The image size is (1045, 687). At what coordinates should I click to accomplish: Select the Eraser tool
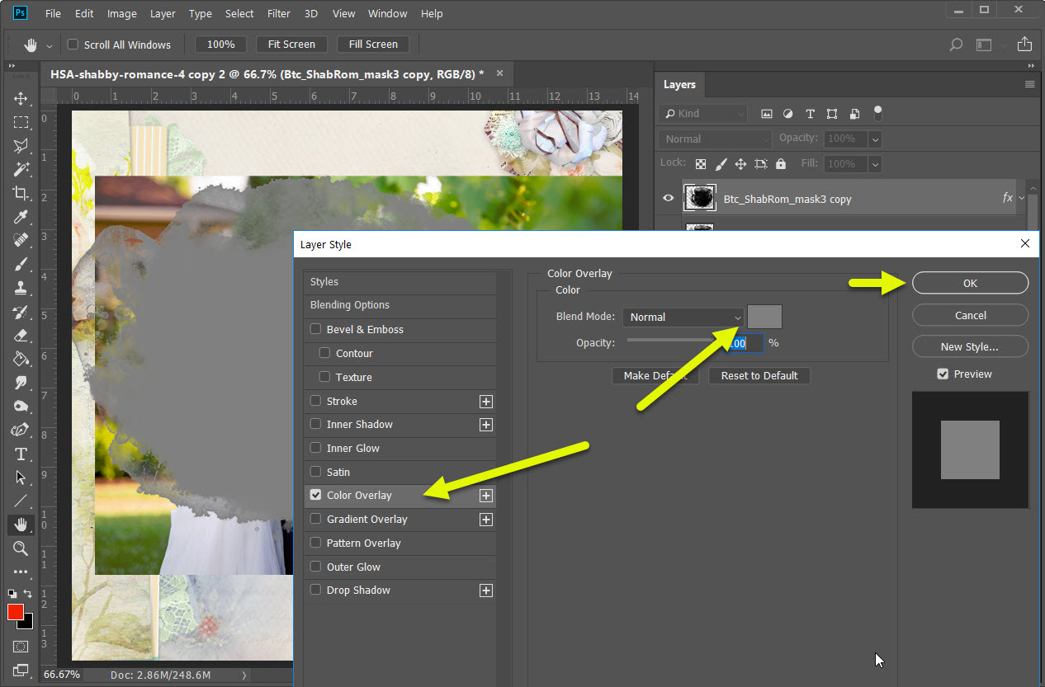pyautogui.click(x=21, y=336)
